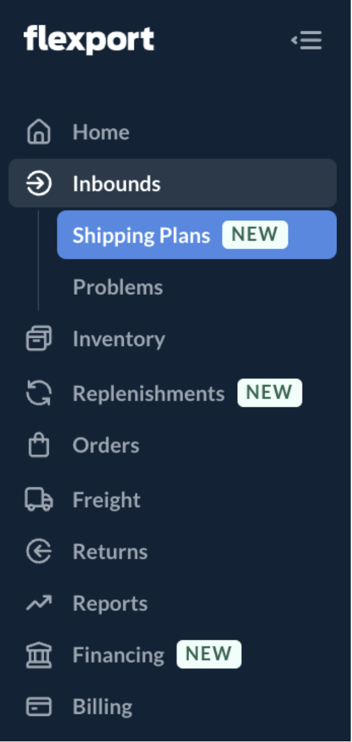
Task: Open the Inventory section label
Action: (119, 339)
